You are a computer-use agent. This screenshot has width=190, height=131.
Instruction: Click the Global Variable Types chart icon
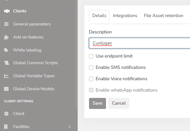(x=6, y=76)
